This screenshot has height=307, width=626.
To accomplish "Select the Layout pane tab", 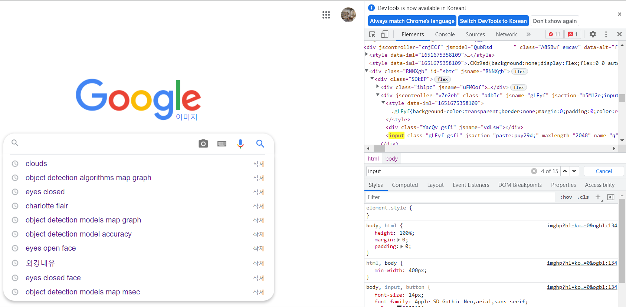I will [x=435, y=185].
